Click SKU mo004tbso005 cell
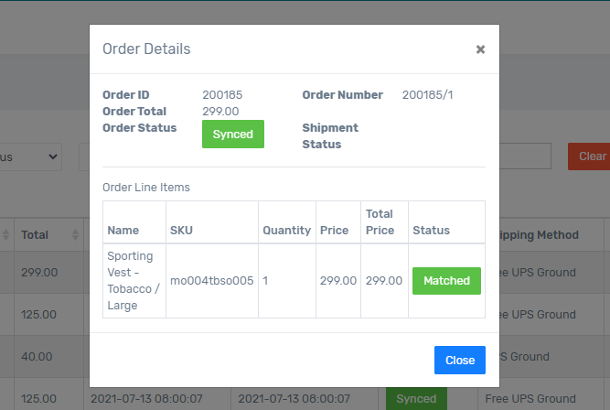 click(x=211, y=281)
